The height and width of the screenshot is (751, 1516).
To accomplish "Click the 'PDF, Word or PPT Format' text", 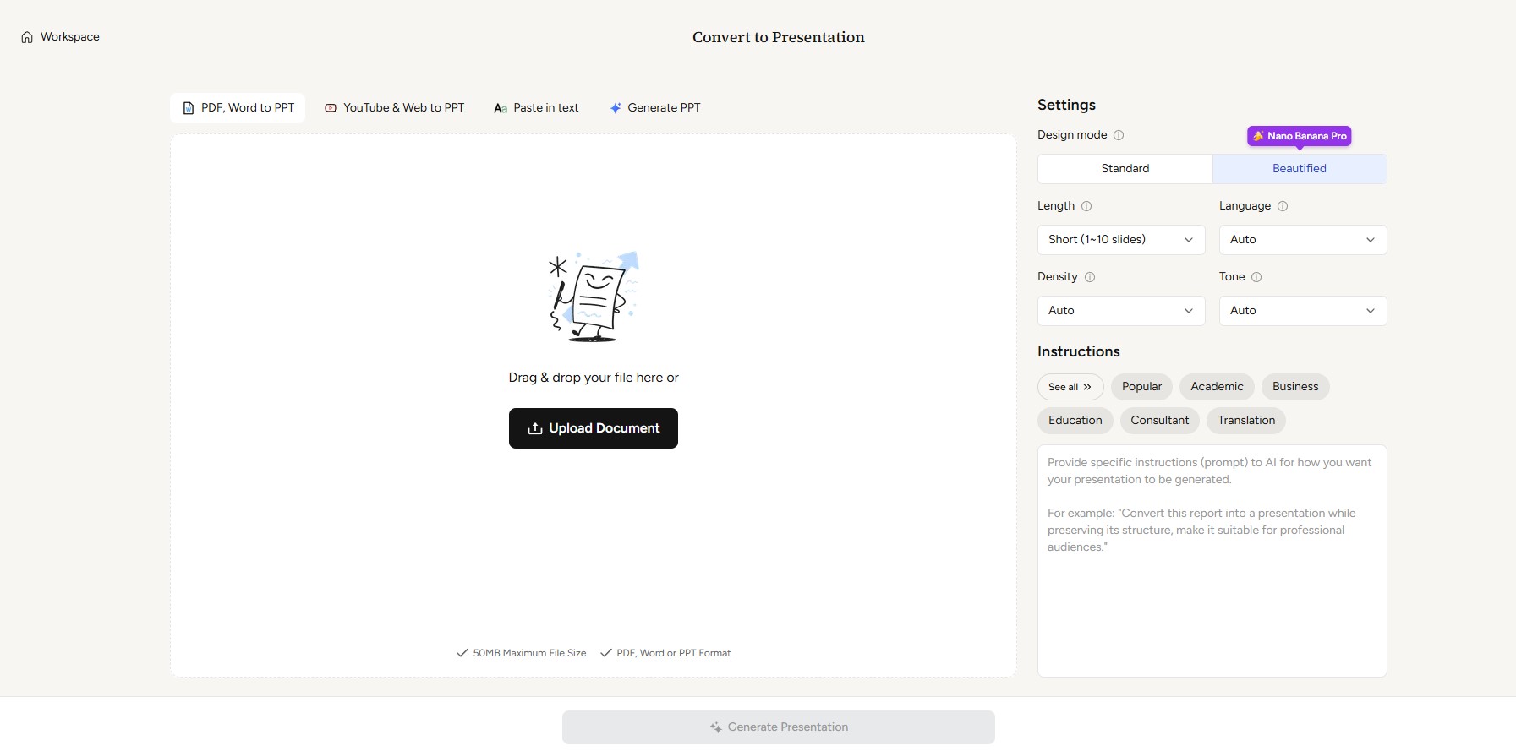I will point(673,653).
